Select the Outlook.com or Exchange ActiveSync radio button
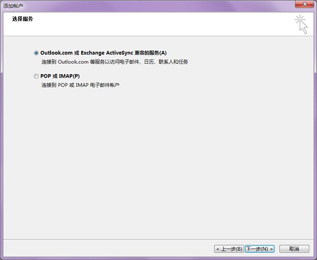This screenshot has width=317, height=260. click(36, 53)
